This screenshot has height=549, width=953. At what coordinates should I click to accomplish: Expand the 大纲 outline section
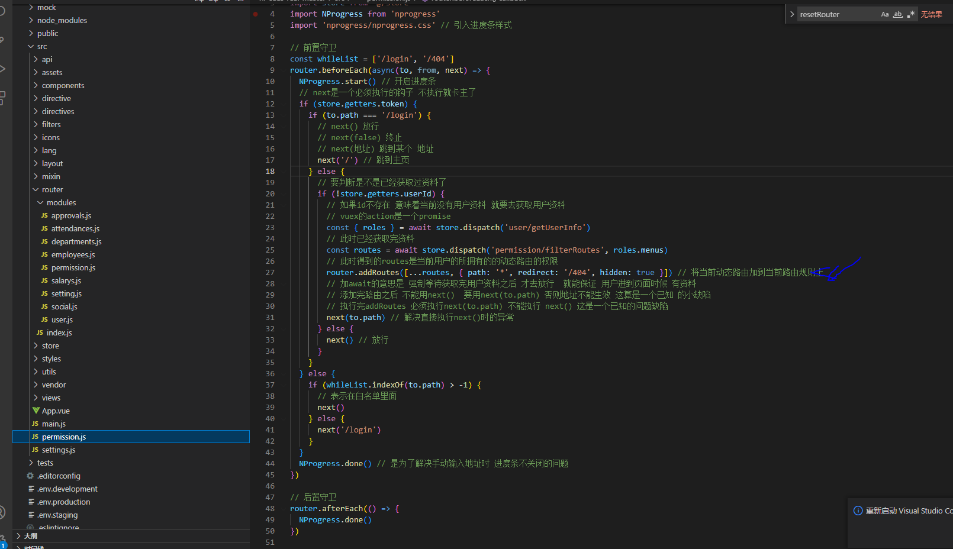coord(18,536)
